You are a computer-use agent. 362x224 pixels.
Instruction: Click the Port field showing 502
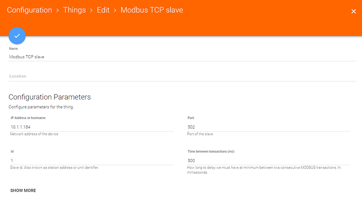269,127
